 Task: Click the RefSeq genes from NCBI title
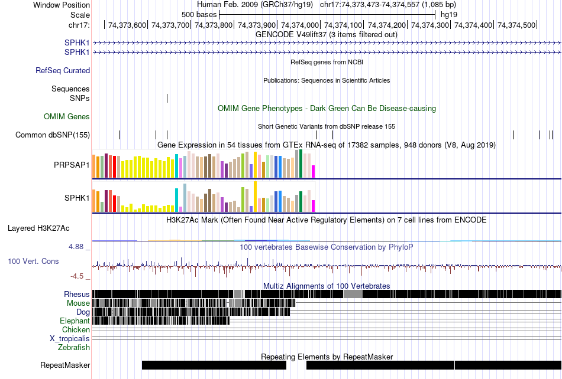pyautogui.click(x=327, y=62)
